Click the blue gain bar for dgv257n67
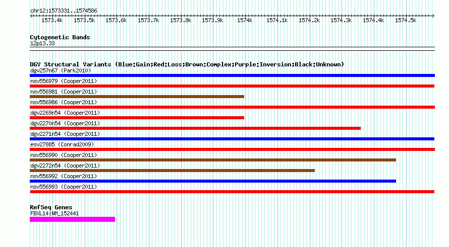Screen dimensions: 449x247 [232, 75]
